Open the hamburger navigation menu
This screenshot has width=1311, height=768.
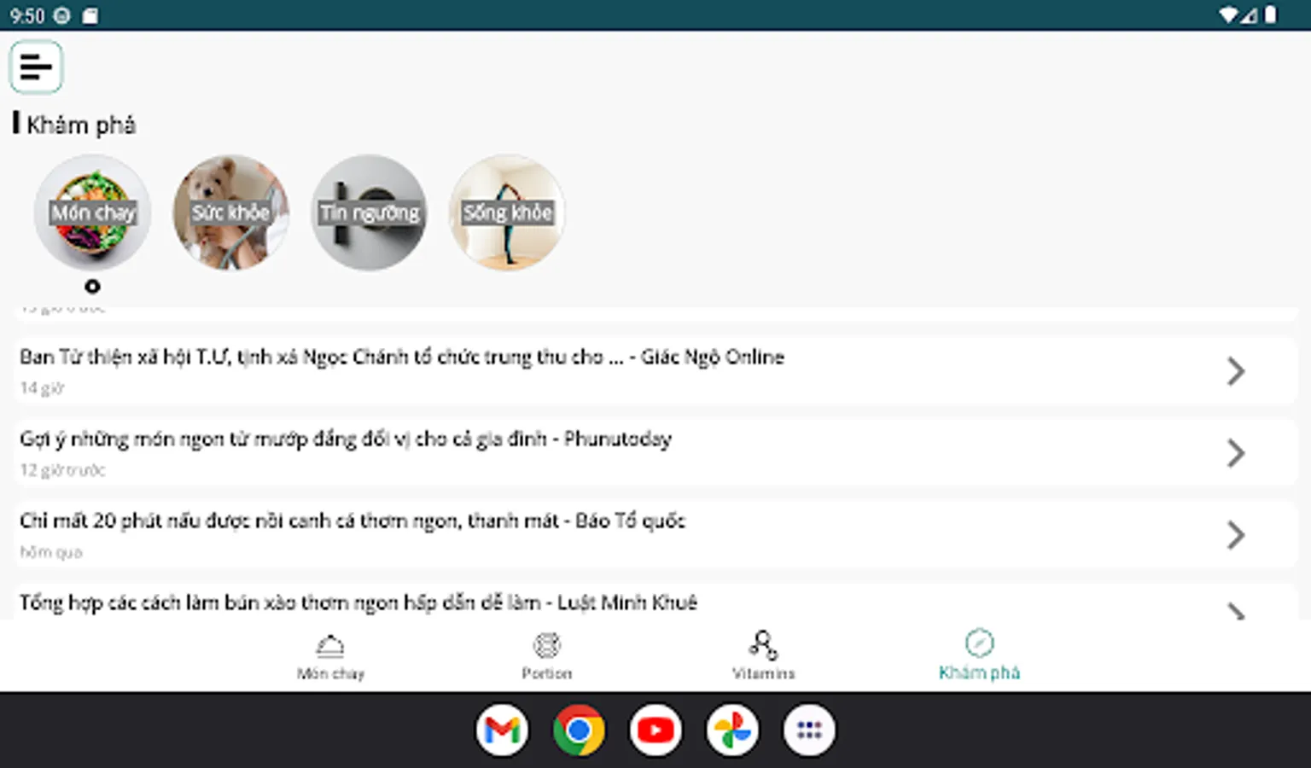pos(36,66)
